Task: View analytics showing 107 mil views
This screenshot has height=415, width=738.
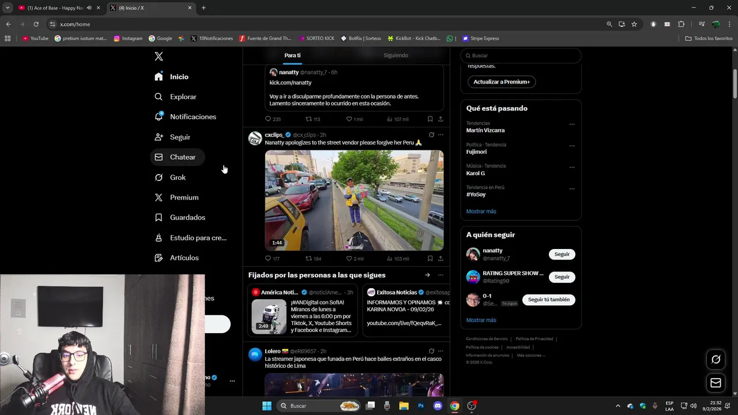Action: coord(398,119)
